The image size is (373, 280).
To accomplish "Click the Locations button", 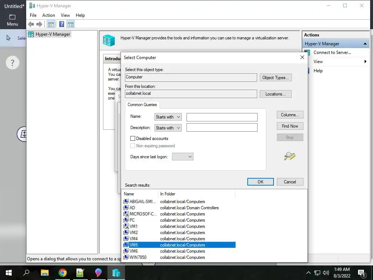I will pyautogui.click(x=275, y=94).
